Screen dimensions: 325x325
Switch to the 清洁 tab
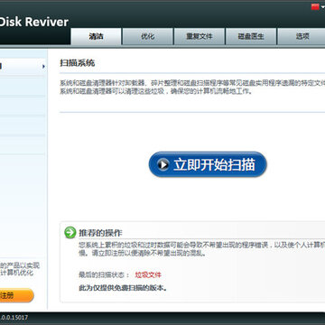pos(96,37)
